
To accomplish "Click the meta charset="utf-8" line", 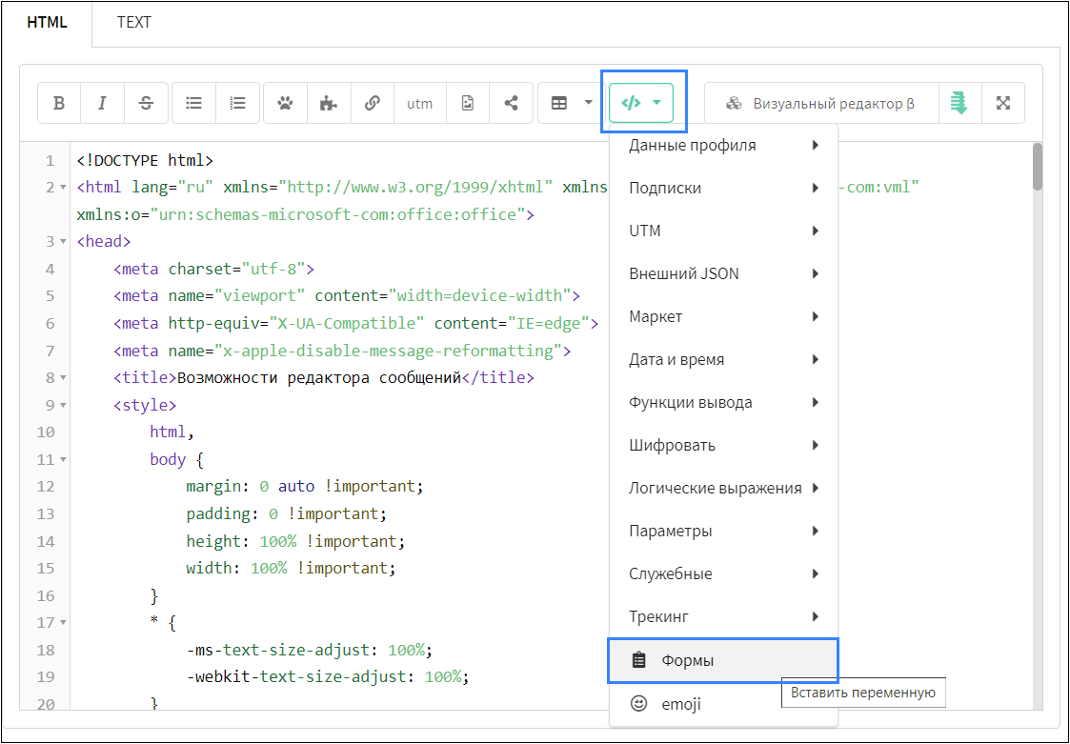I will coord(214,269).
